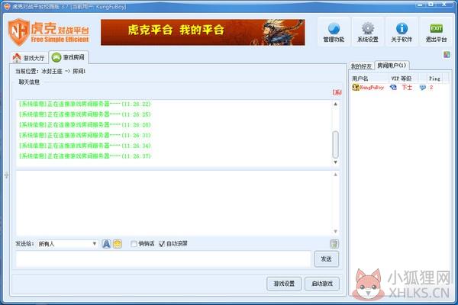Click the system message at 11:26:37

(85, 156)
